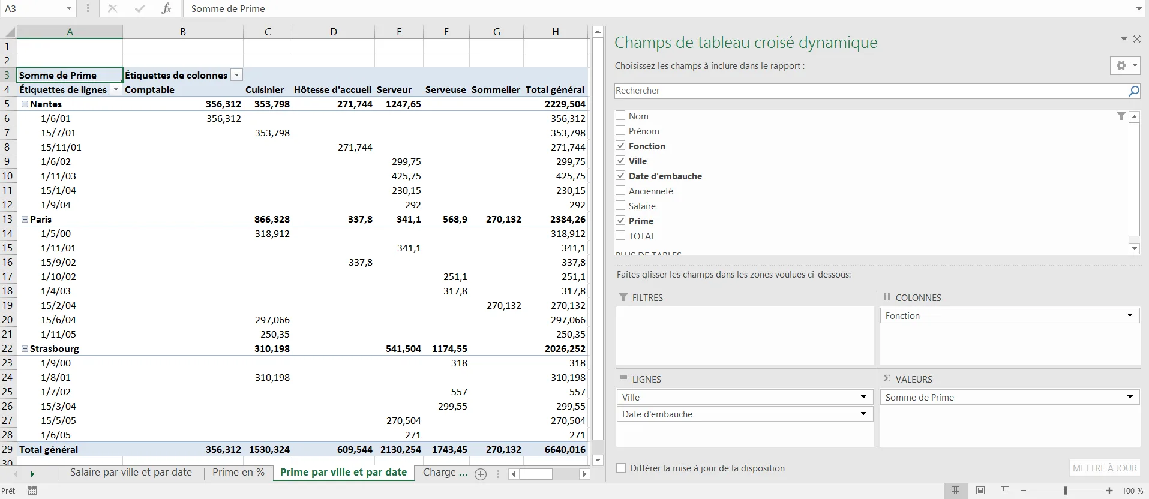Select row 13 header

(x=8, y=219)
